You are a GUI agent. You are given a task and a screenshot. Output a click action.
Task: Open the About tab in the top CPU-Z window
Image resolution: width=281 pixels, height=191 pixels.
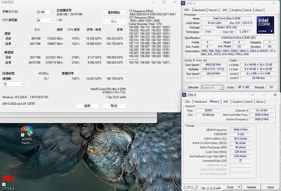pos(259,10)
